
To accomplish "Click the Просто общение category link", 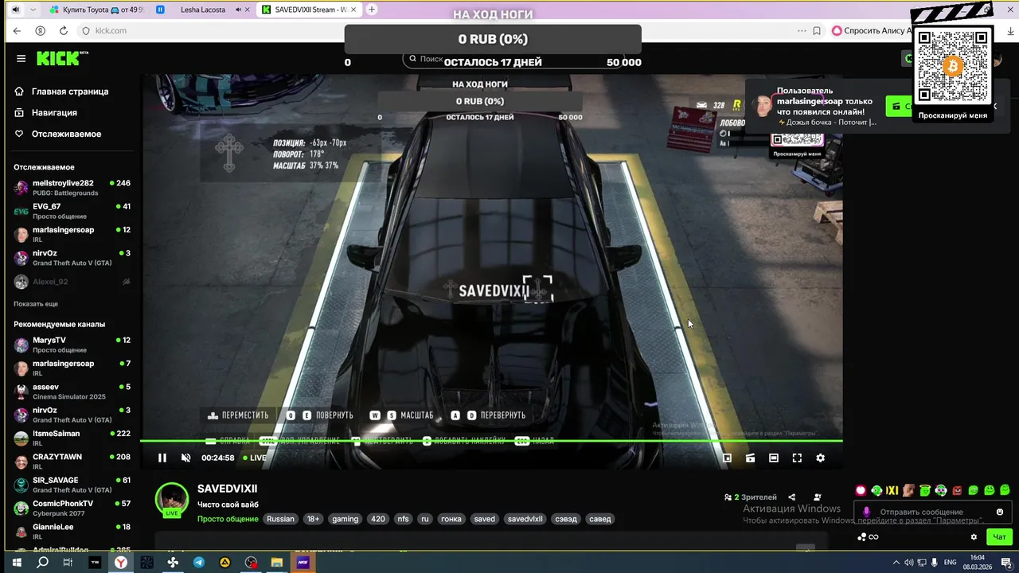I will click(228, 519).
